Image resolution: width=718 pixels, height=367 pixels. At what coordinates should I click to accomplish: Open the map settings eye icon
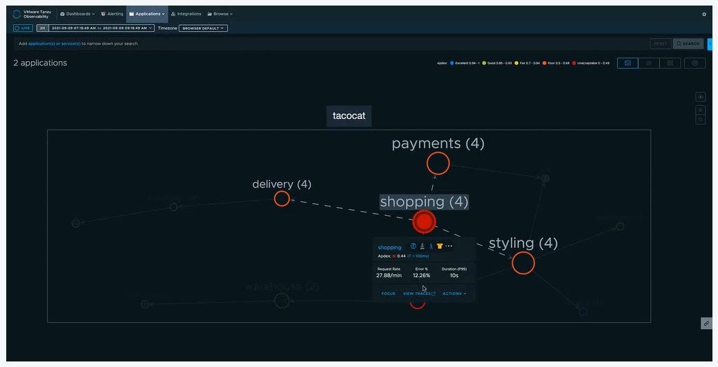point(694,63)
